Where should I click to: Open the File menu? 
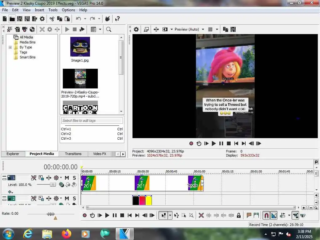(5, 10)
